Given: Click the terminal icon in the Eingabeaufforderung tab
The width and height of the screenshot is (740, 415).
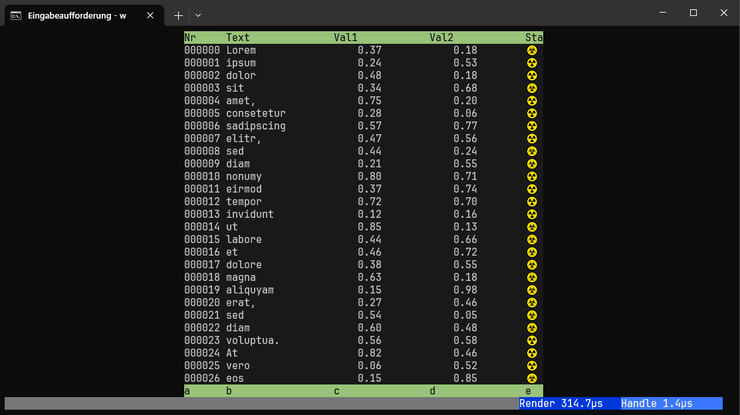Looking at the screenshot, I should [16, 15].
